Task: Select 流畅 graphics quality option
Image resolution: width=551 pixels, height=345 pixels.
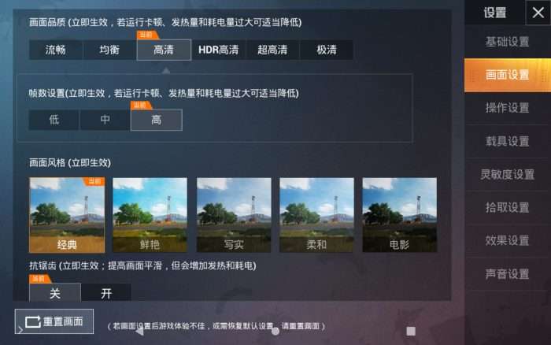Action: pos(56,50)
